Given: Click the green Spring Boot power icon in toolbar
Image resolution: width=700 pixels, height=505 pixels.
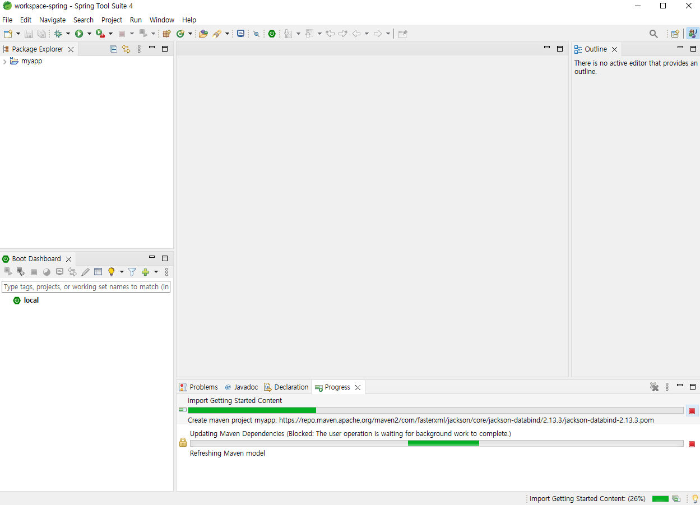Looking at the screenshot, I should click(x=272, y=34).
